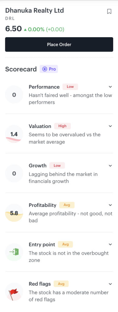Expand the Growth scorecard row
This screenshot has width=118, height=312.
(x=110, y=165)
